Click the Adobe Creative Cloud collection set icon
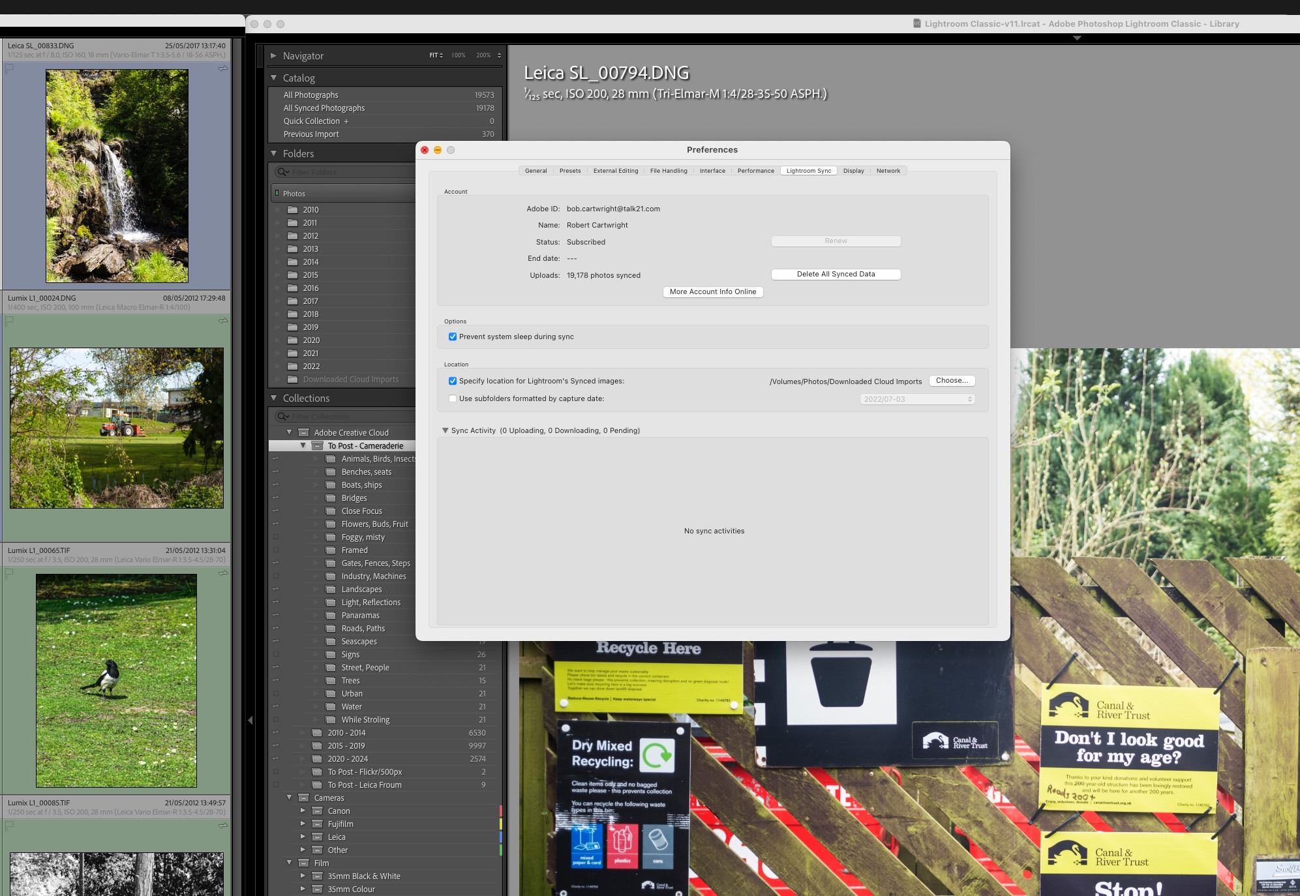This screenshot has width=1300, height=896. [303, 432]
